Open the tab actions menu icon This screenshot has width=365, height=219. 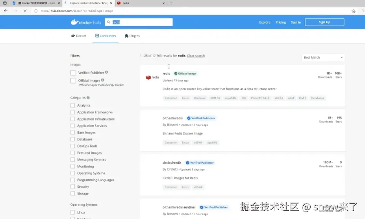(5, 3)
